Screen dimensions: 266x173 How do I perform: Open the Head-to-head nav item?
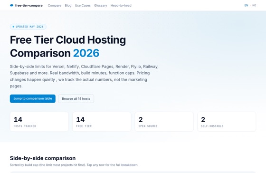[121, 5]
